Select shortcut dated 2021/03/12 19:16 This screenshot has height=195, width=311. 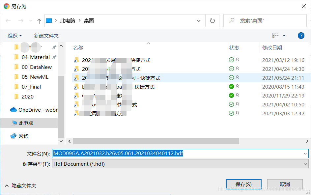(x=189, y=60)
